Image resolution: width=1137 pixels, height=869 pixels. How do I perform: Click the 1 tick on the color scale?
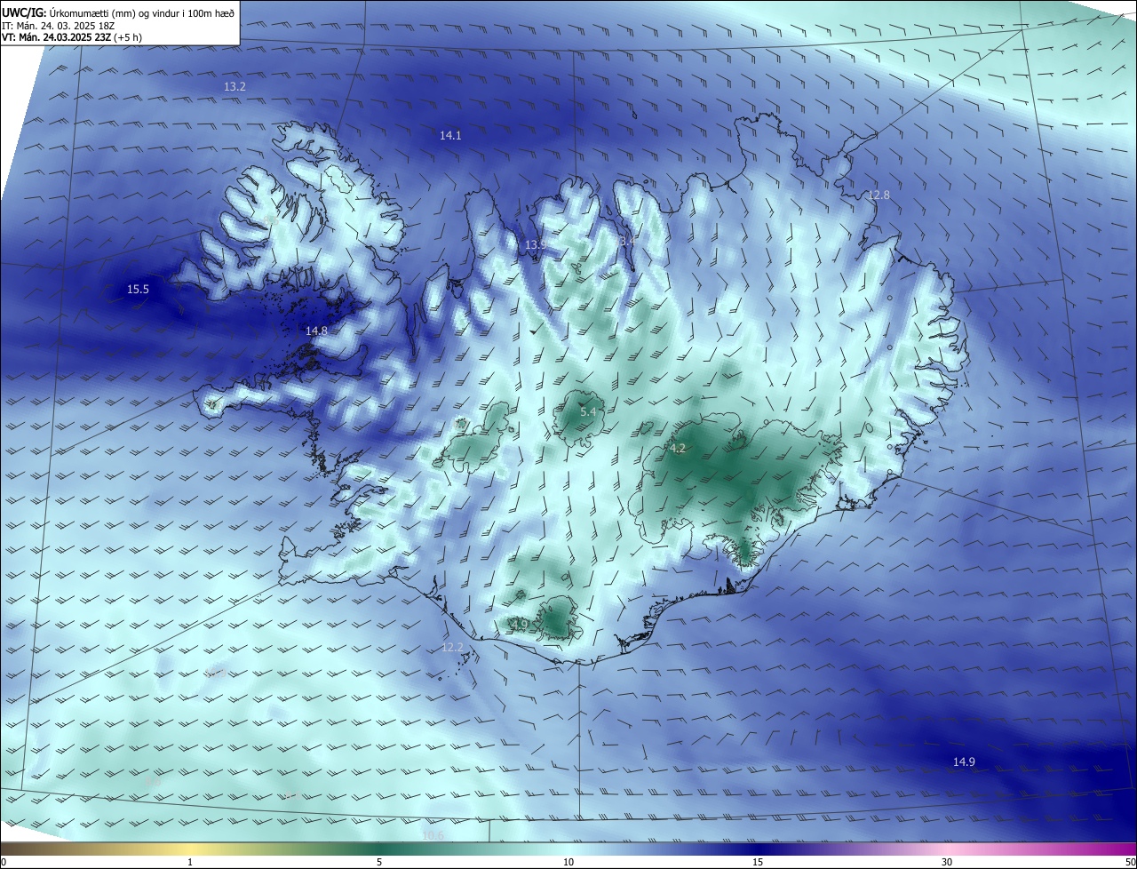(x=190, y=862)
